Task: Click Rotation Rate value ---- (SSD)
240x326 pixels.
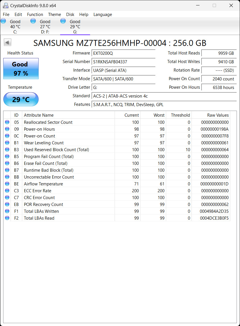Action: click(219, 70)
